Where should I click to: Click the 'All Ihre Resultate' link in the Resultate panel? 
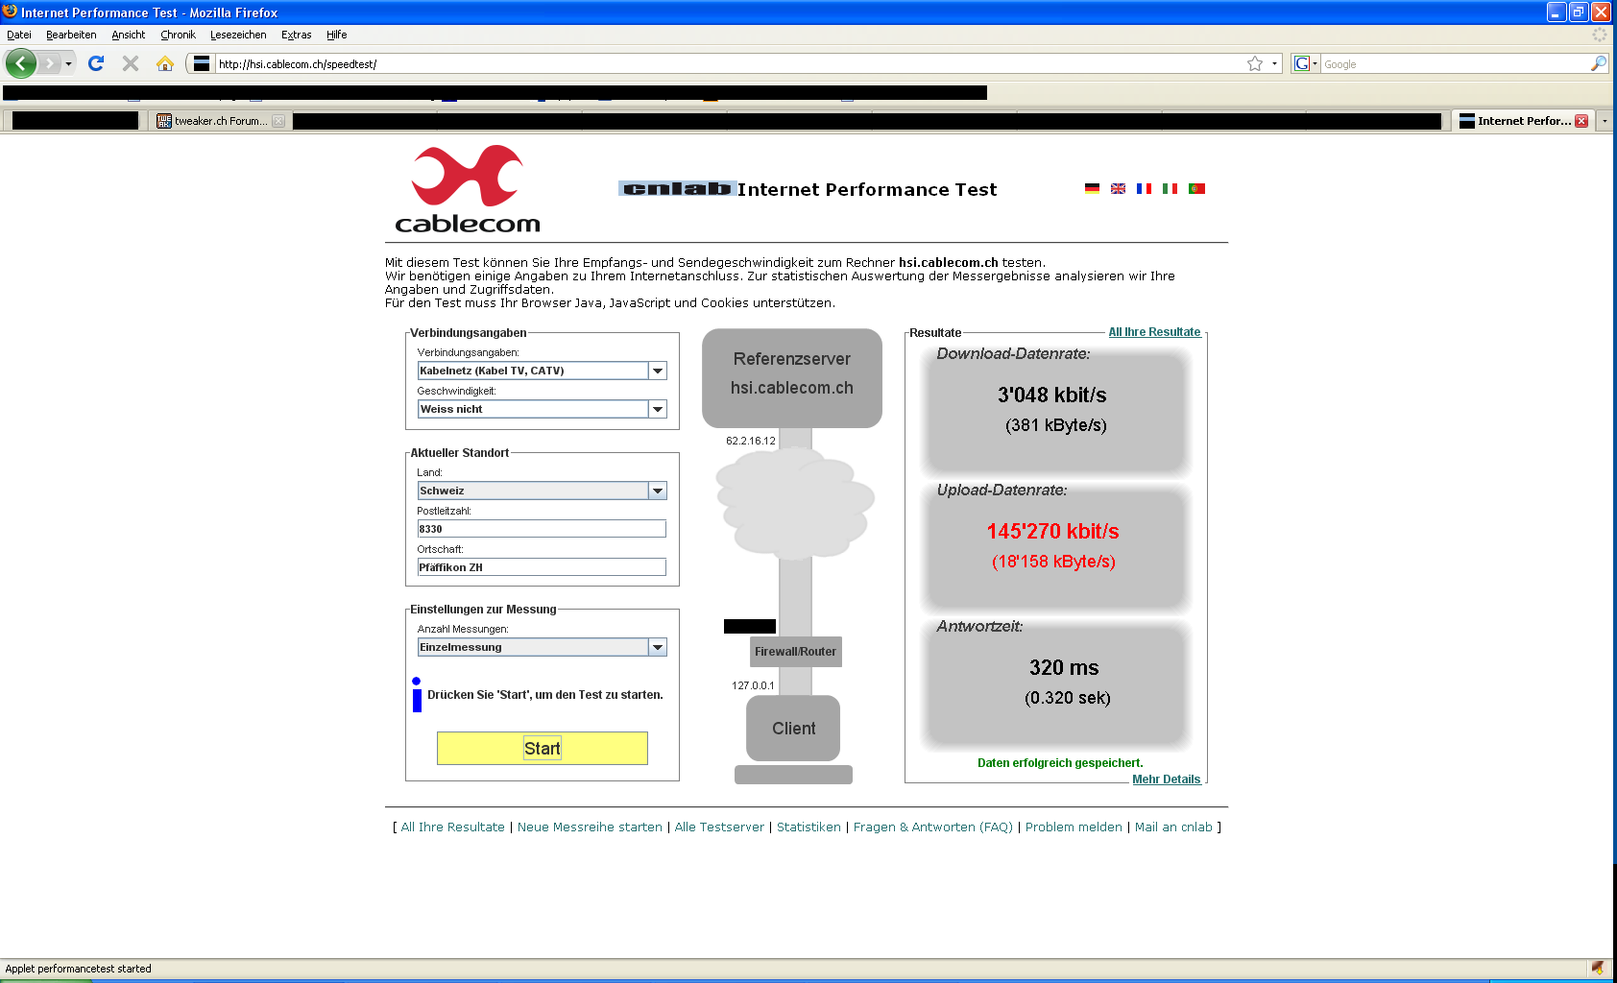tap(1154, 332)
